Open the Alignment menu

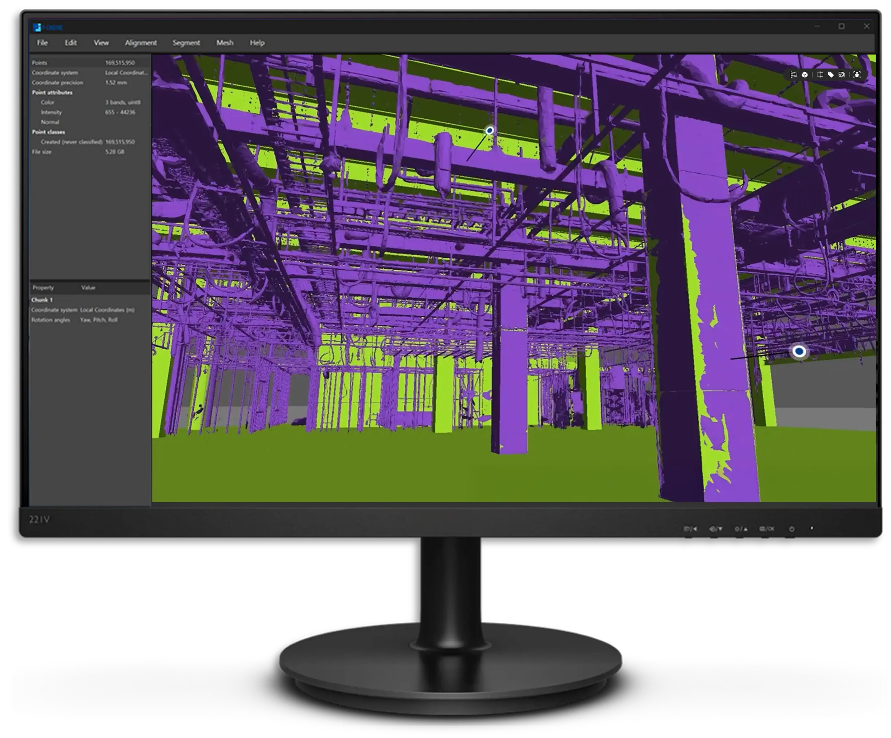[141, 43]
